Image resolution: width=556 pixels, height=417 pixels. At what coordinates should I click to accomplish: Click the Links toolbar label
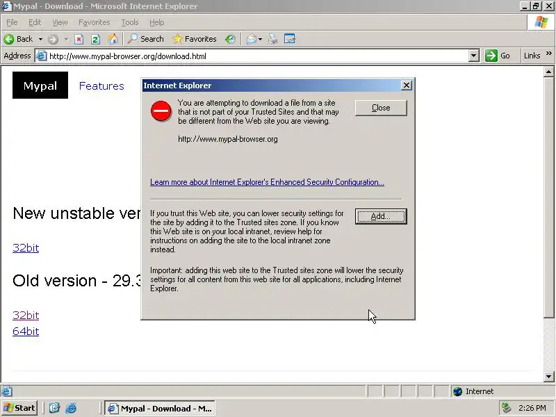(532, 56)
